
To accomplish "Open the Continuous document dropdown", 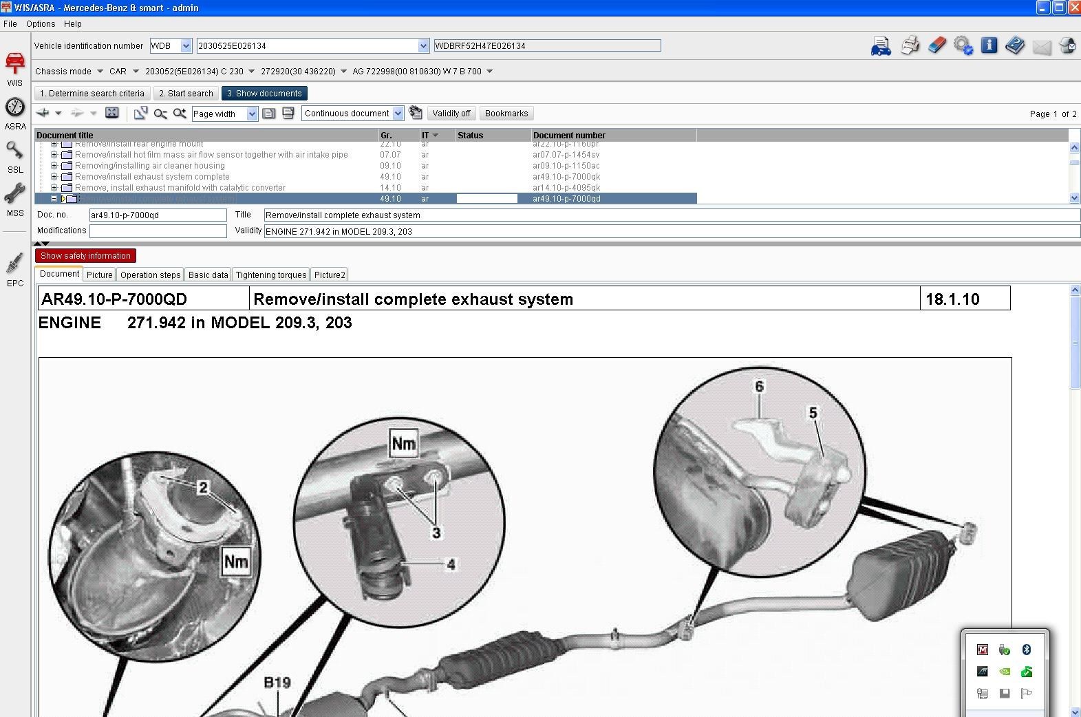I will [x=398, y=114].
